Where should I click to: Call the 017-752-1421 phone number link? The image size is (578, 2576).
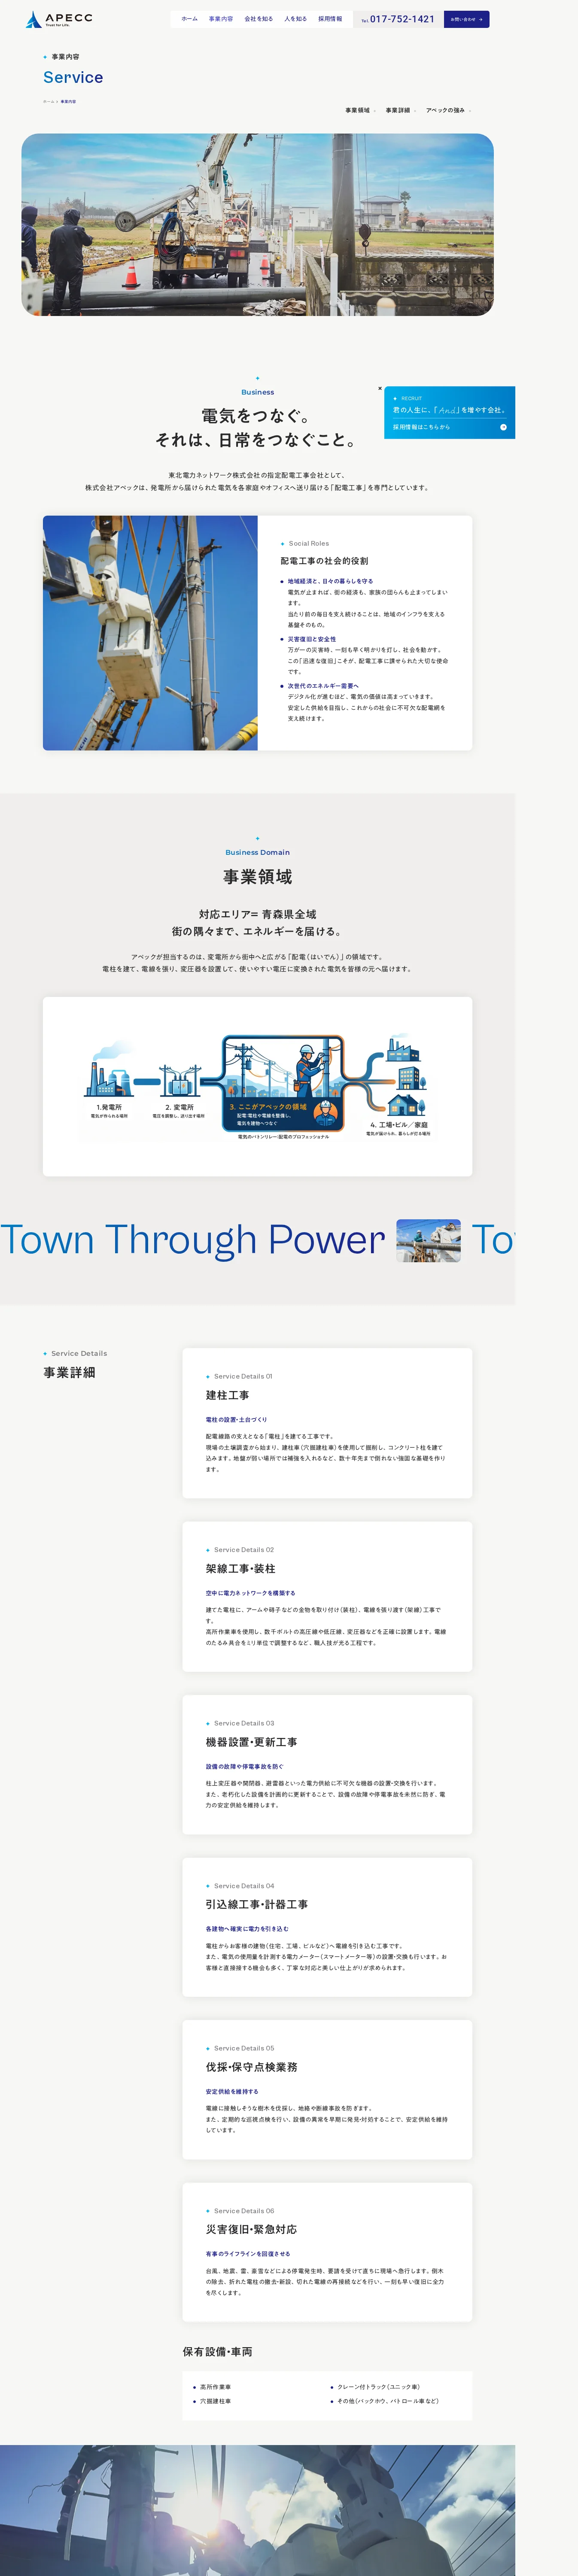click(x=398, y=19)
